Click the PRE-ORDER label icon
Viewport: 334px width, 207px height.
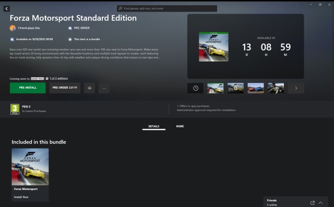(x=70, y=28)
